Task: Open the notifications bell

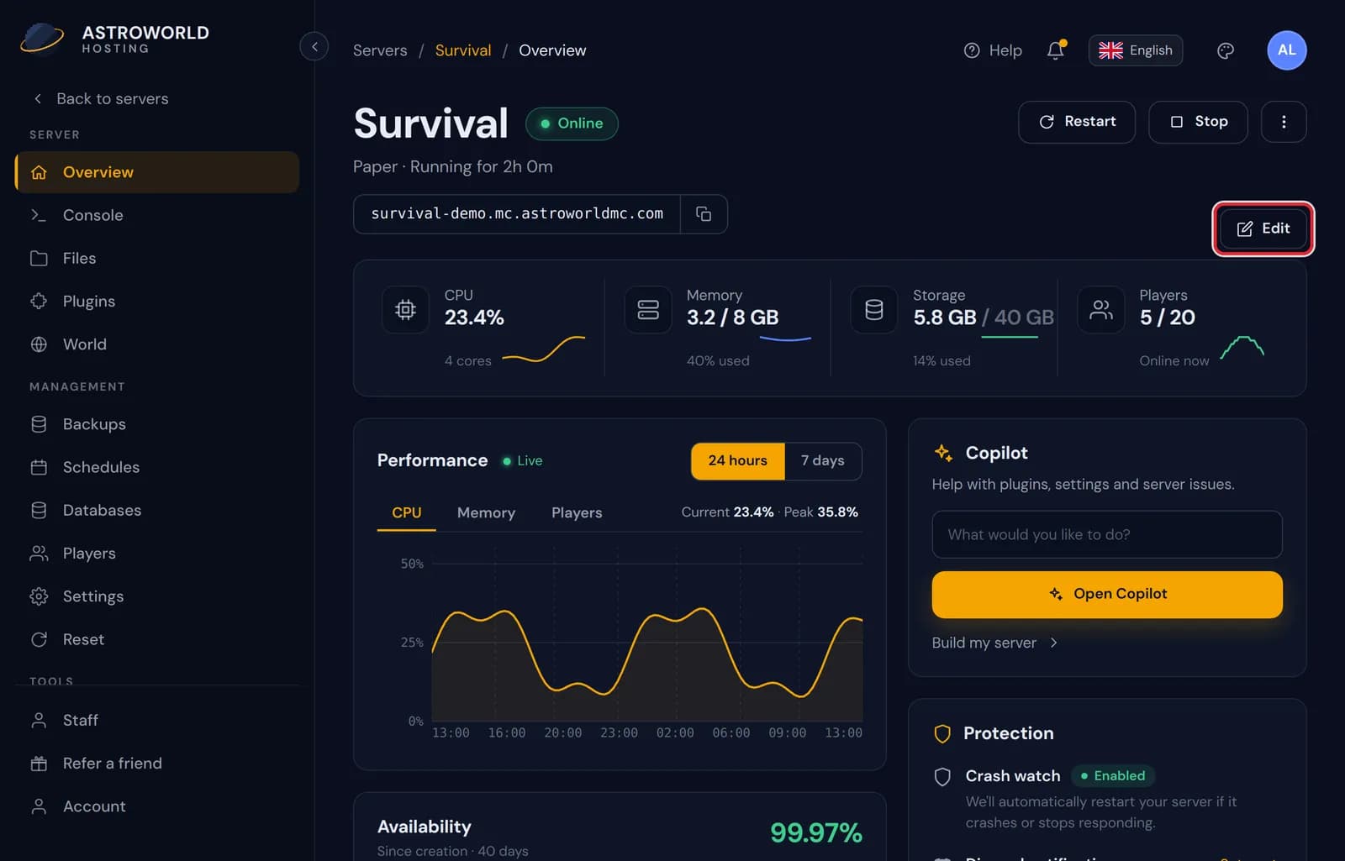Action: point(1056,50)
